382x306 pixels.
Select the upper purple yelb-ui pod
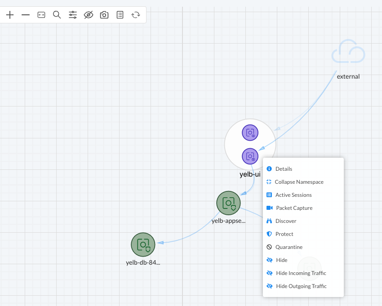[x=250, y=133]
